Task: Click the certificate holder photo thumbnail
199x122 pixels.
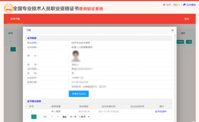Action: [x=76, y=56]
